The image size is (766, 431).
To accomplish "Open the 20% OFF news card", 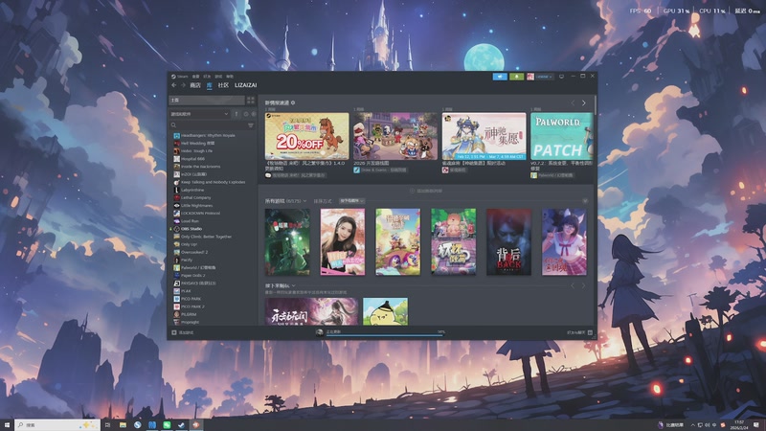I will (306, 136).
